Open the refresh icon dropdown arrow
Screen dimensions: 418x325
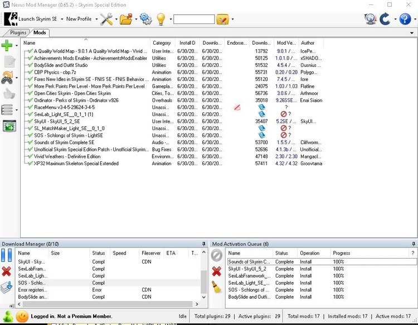[395, 19]
